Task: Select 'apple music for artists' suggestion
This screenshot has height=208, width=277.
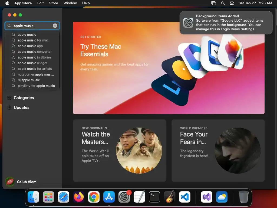Action: tap(32, 69)
